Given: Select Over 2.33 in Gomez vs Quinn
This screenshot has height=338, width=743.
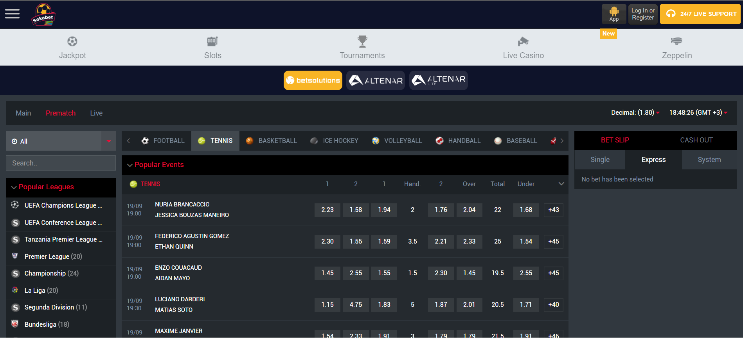Looking at the screenshot, I should click(469, 242).
